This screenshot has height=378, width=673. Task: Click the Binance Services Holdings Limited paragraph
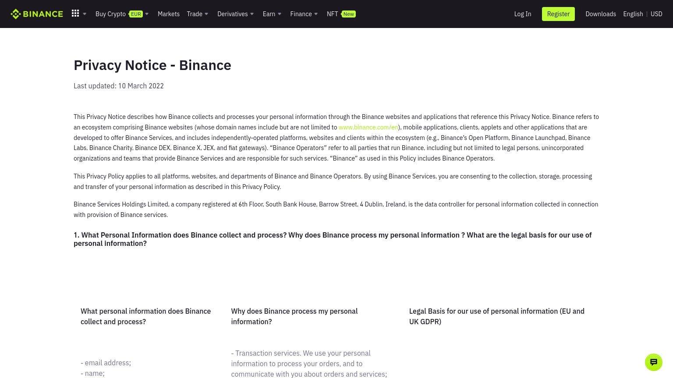(x=336, y=210)
